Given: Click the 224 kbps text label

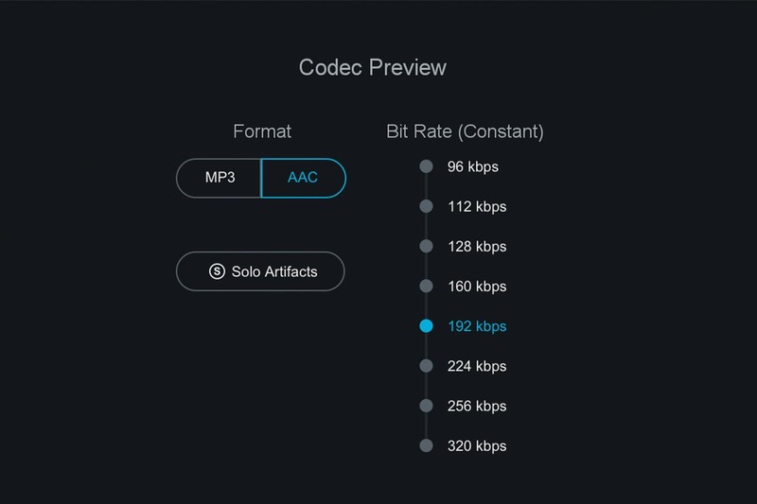Looking at the screenshot, I should click(477, 367).
